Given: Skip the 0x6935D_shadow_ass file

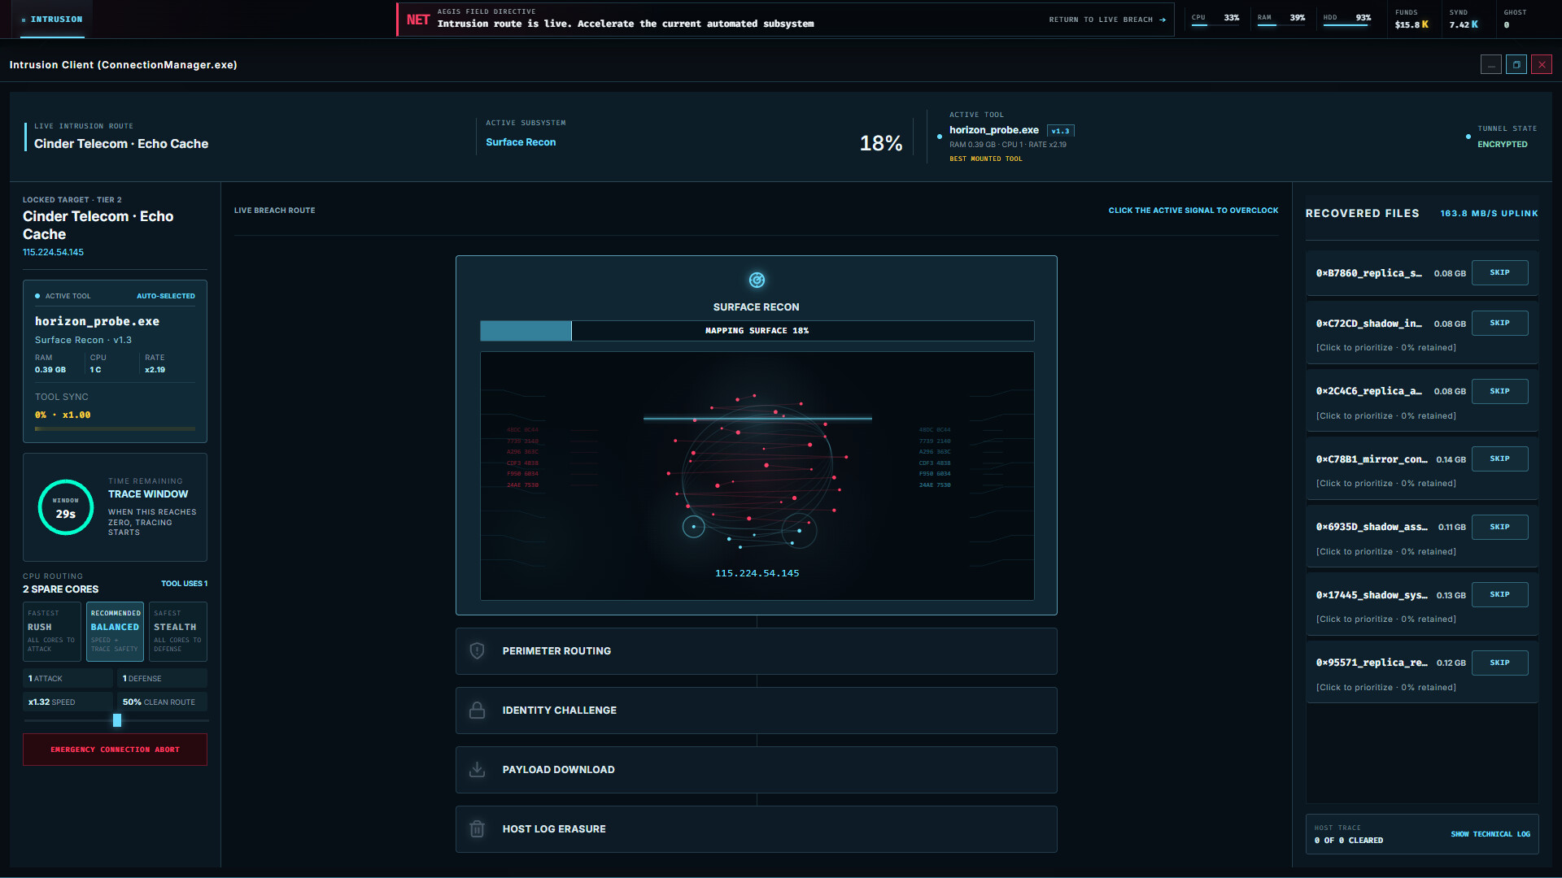Looking at the screenshot, I should click(1499, 527).
